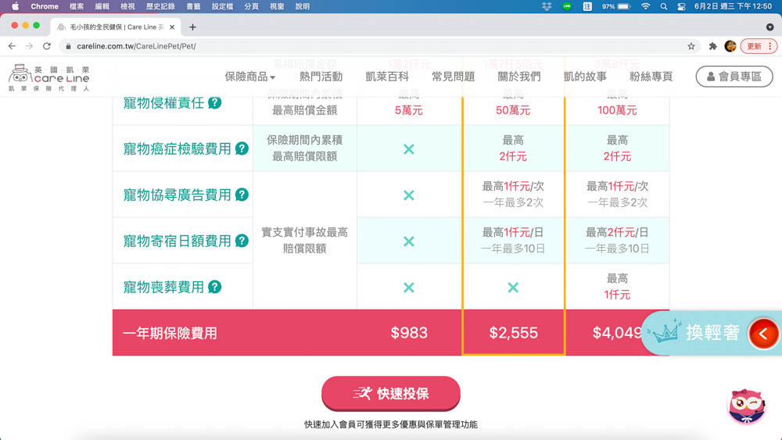Click the 快速投保 button
The width and height of the screenshot is (782, 440).
391,393
